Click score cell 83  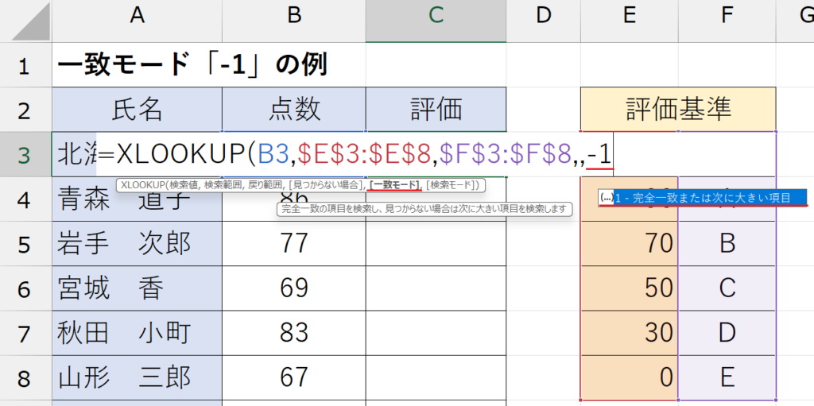(294, 333)
